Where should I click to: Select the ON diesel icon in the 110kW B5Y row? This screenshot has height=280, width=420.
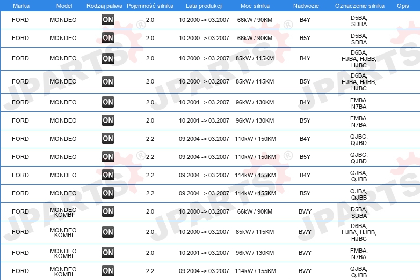(x=108, y=157)
